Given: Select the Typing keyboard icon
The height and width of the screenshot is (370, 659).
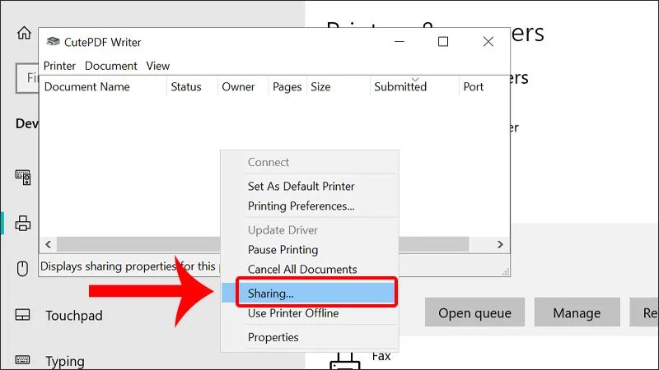Looking at the screenshot, I should point(23,360).
